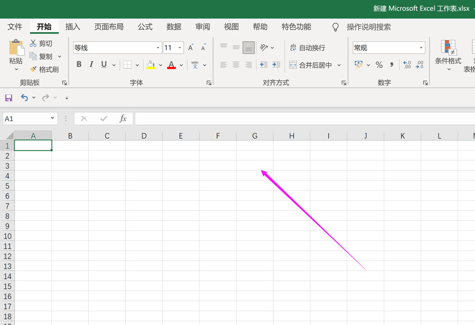The height and width of the screenshot is (325, 475).
Task: Toggle italic formatting
Action: pyautogui.click(x=91, y=64)
